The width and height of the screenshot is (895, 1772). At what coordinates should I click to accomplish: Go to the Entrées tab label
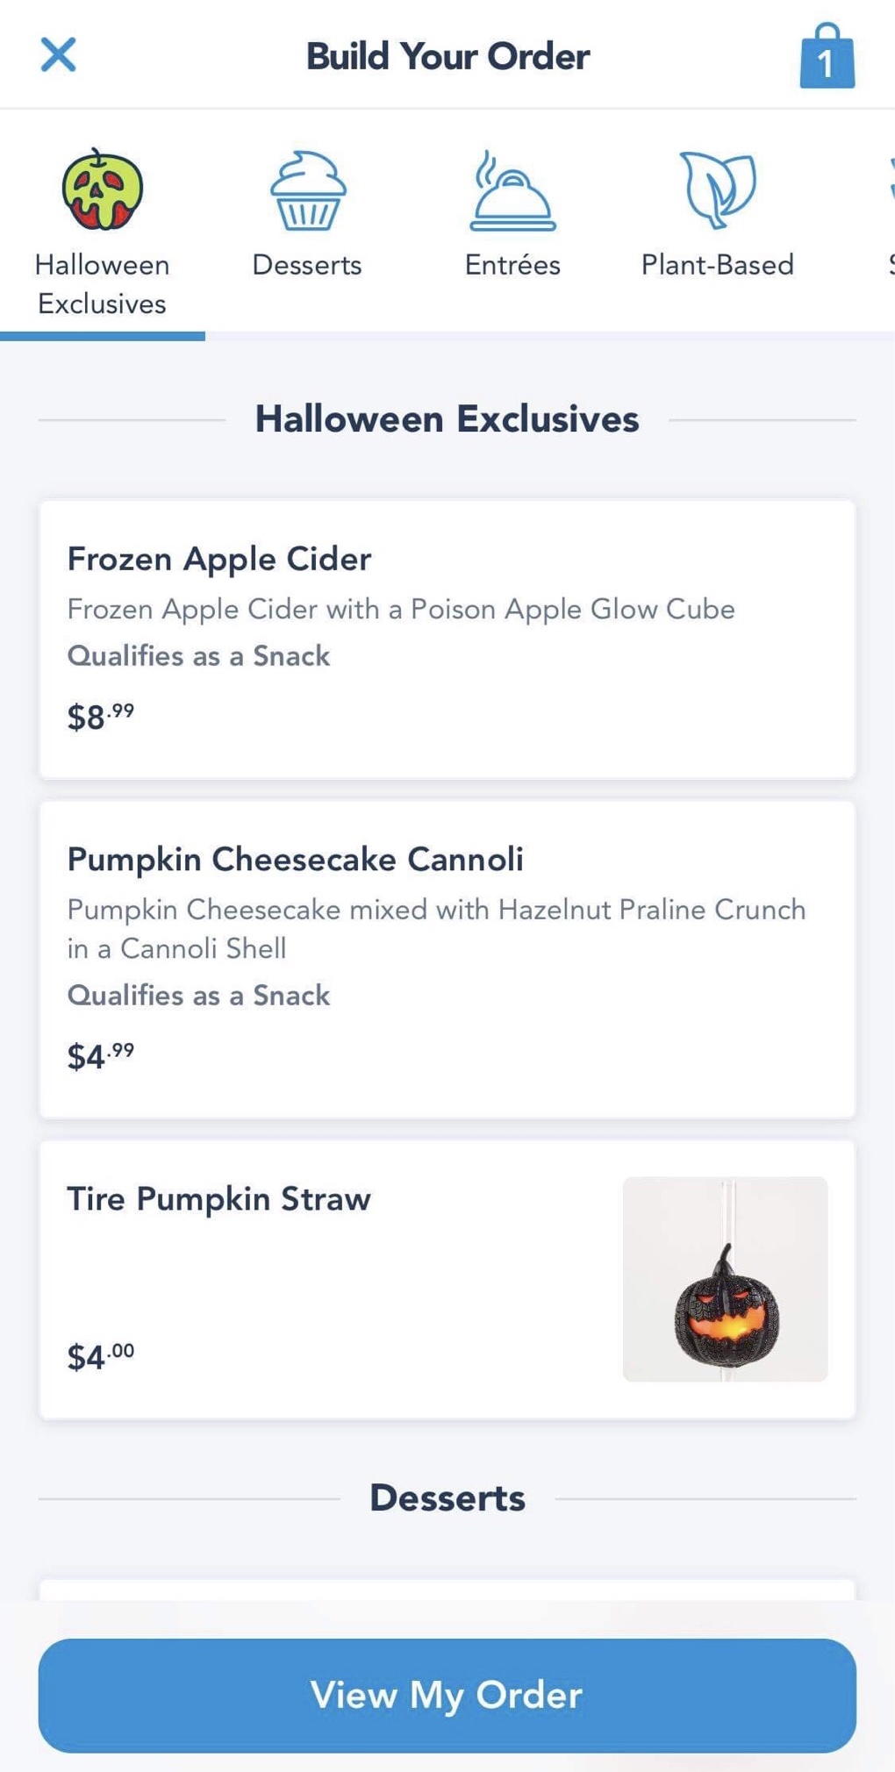click(512, 265)
